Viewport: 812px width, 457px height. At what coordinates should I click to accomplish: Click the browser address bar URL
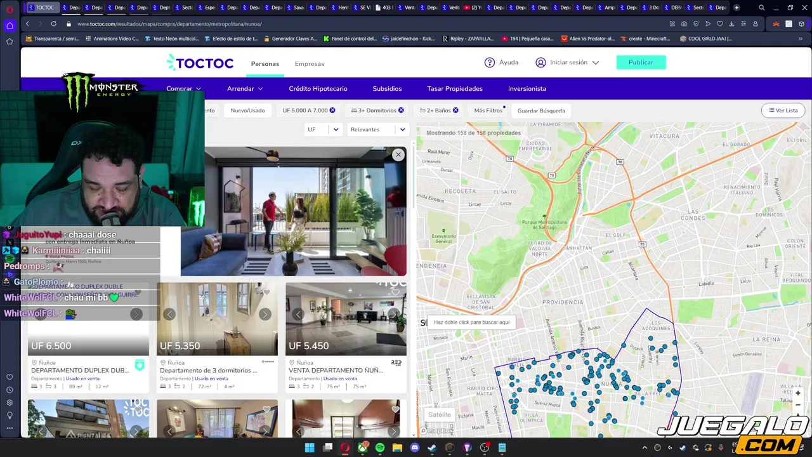pos(169,23)
